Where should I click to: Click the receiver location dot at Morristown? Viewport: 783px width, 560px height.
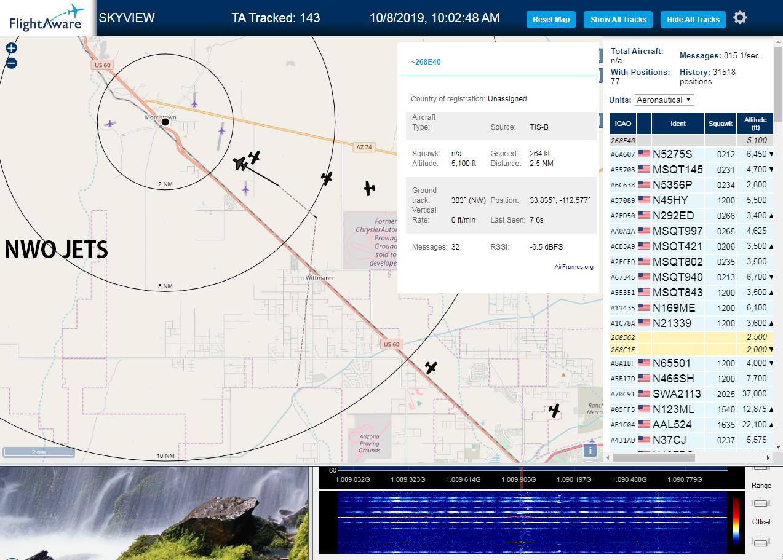165,122
